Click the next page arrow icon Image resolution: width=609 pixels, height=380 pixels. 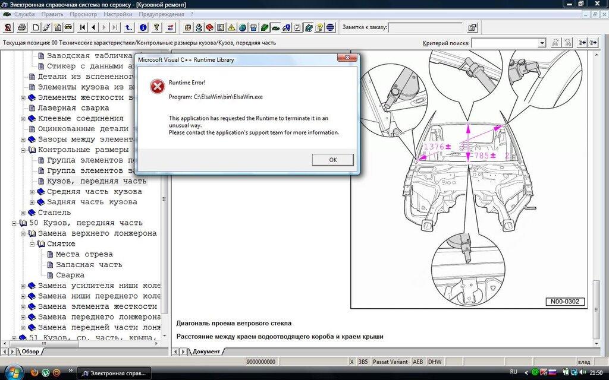click(x=104, y=27)
